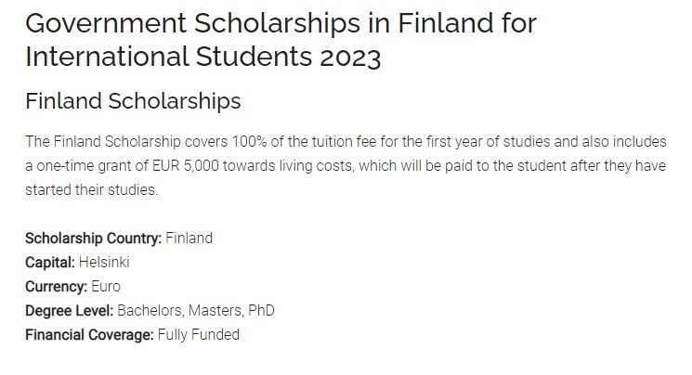The width and height of the screenshot is (692, 375).
Task: Click the Degree Level label
Action: pos(70,311)
